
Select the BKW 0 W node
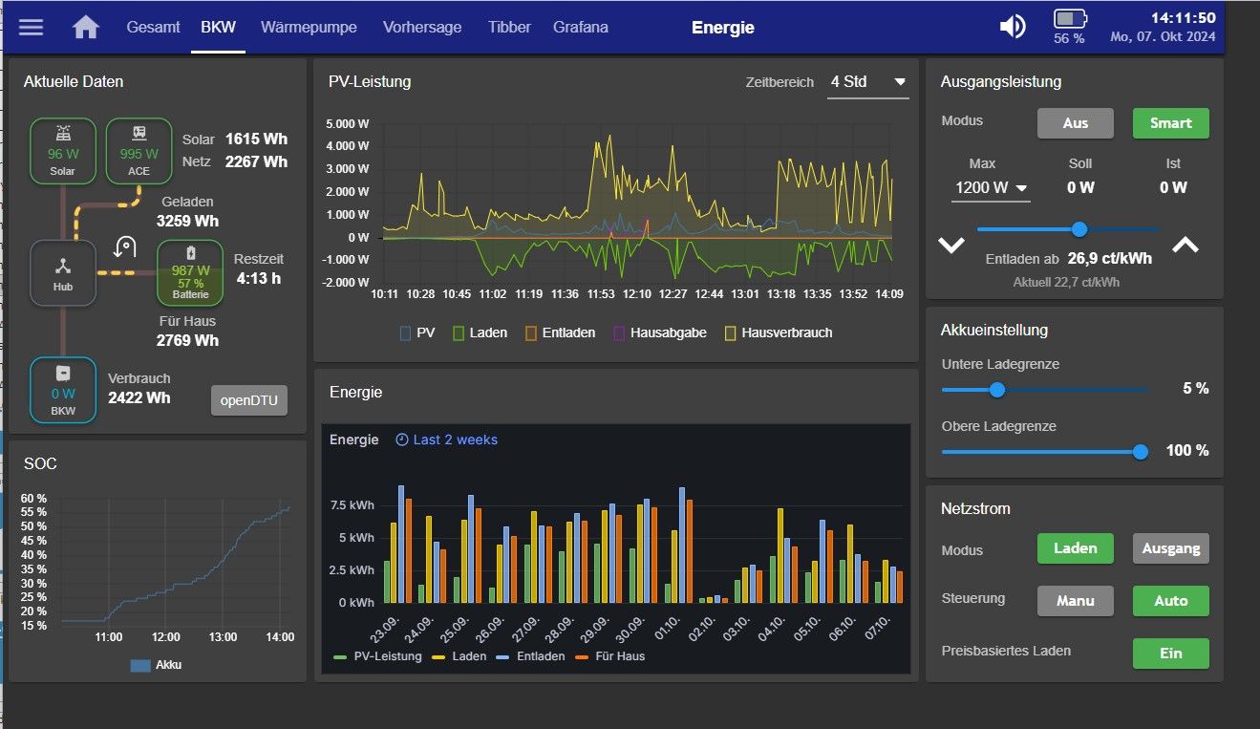[x=63, y=390]
